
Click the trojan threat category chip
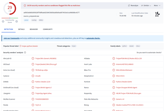pyautogui.click(x=74, y=46)
